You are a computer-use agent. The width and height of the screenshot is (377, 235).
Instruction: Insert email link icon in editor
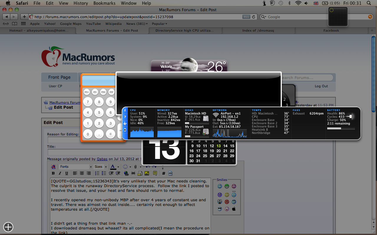pyautogui.click(x=140, y=173)
